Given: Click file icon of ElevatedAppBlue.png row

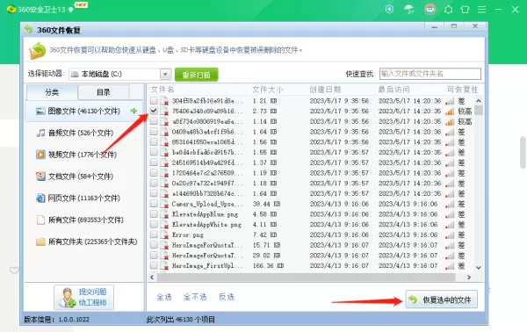Looking at the screenshot, I should [164, 214].
